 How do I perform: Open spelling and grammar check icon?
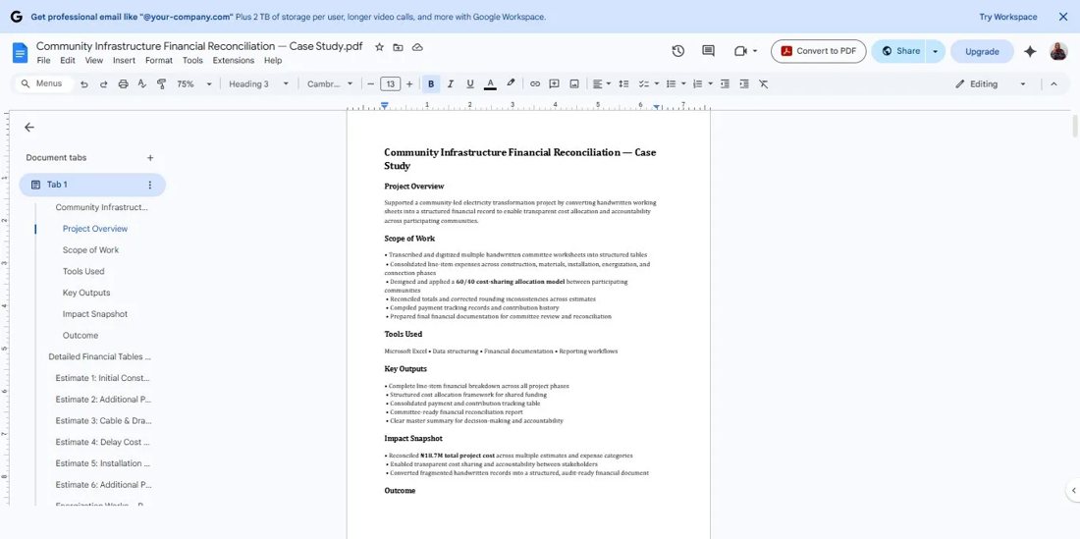click(142, 84)
